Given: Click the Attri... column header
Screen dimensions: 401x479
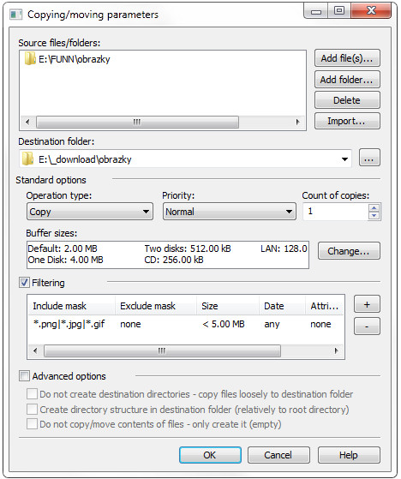Looking at the screenshot, I should click(325, 306).
